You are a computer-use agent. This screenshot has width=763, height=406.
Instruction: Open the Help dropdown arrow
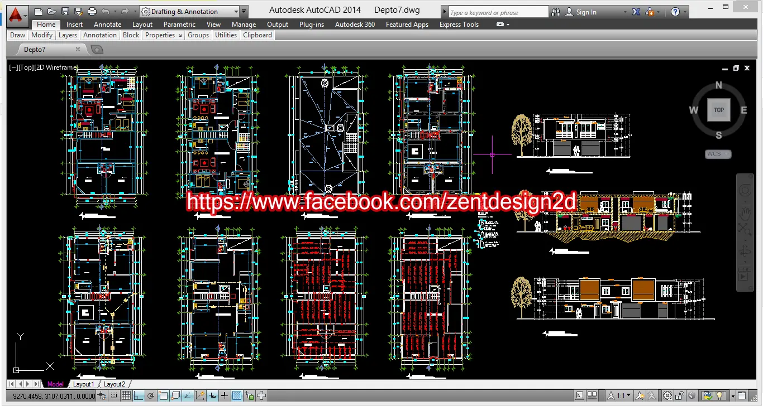pyautogui.click(x=686, y=12)
